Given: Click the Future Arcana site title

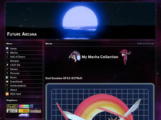Looking at the screenshot, I should 22,34.
